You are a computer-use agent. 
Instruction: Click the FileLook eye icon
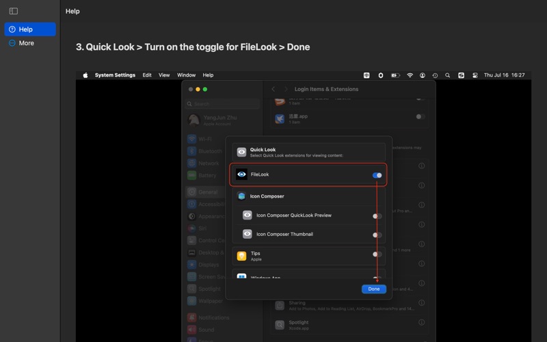[x=241, y=174]
